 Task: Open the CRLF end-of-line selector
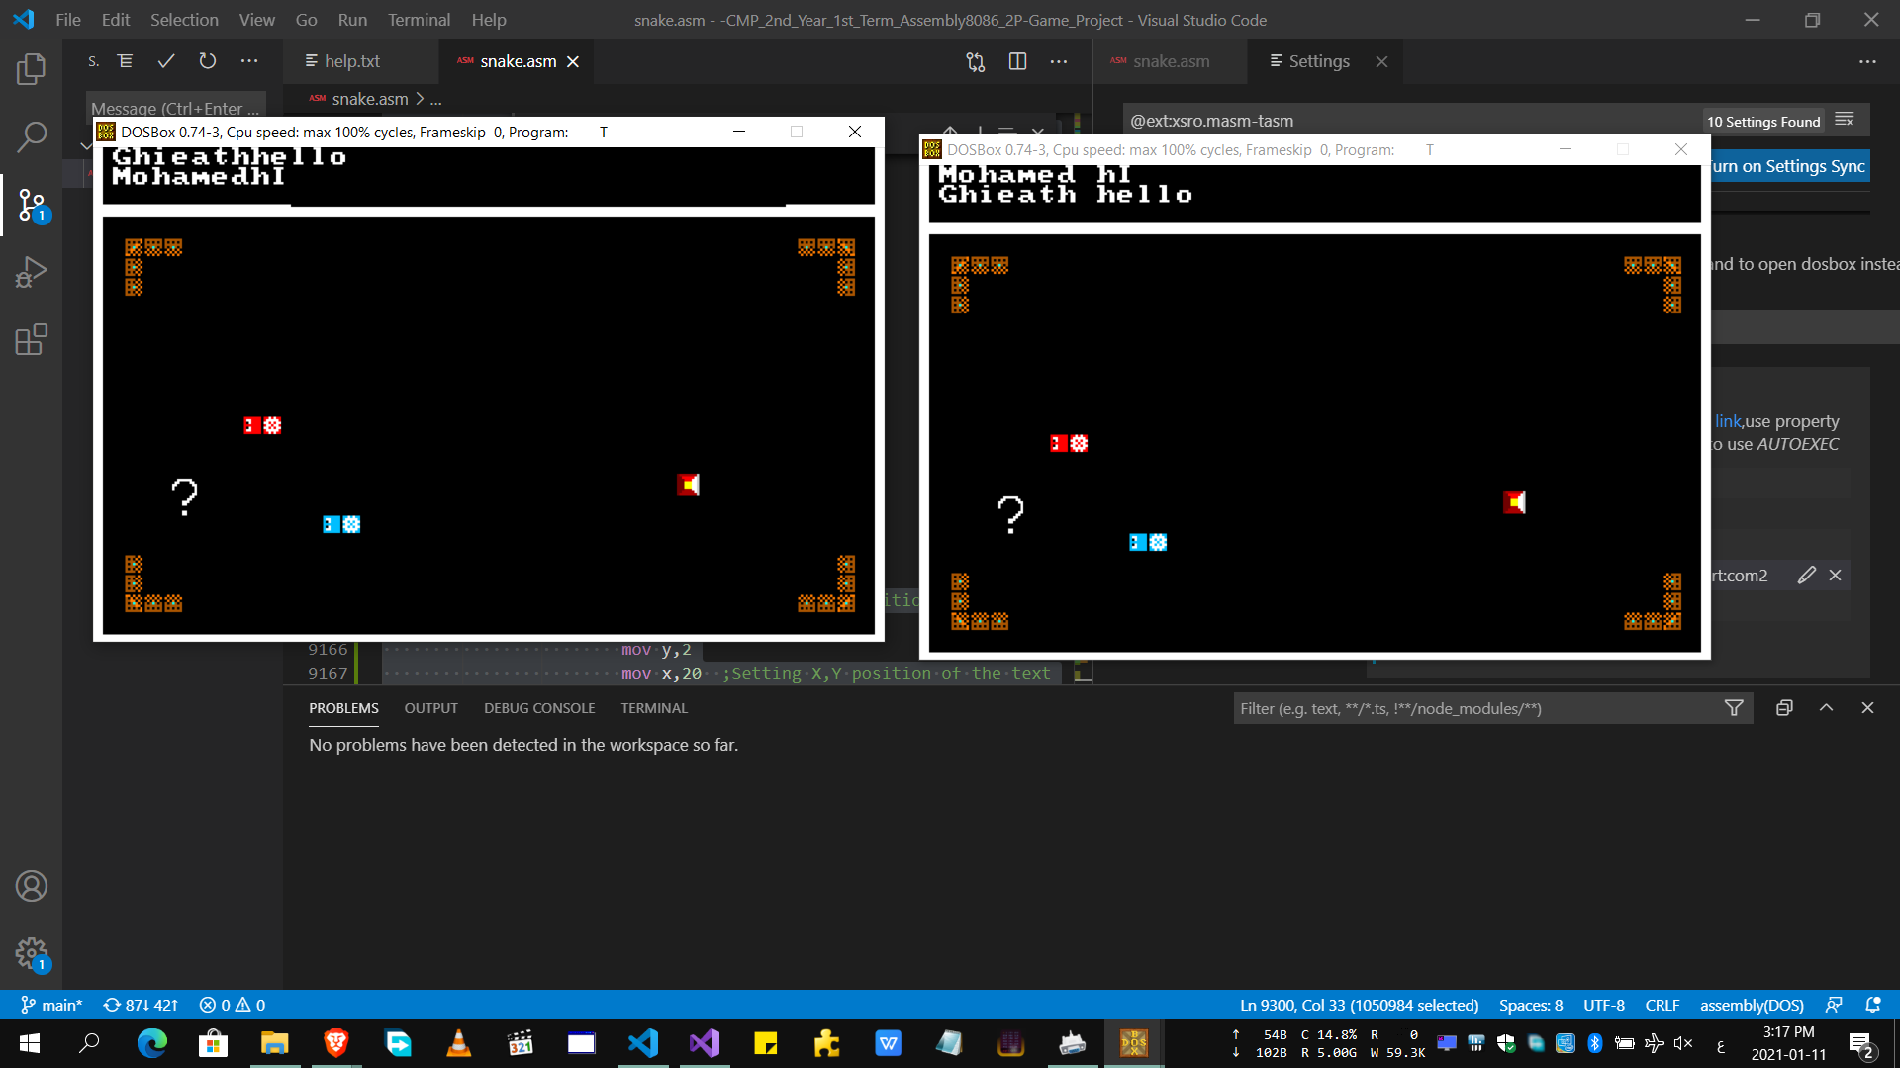[x=1662, y=1005]
